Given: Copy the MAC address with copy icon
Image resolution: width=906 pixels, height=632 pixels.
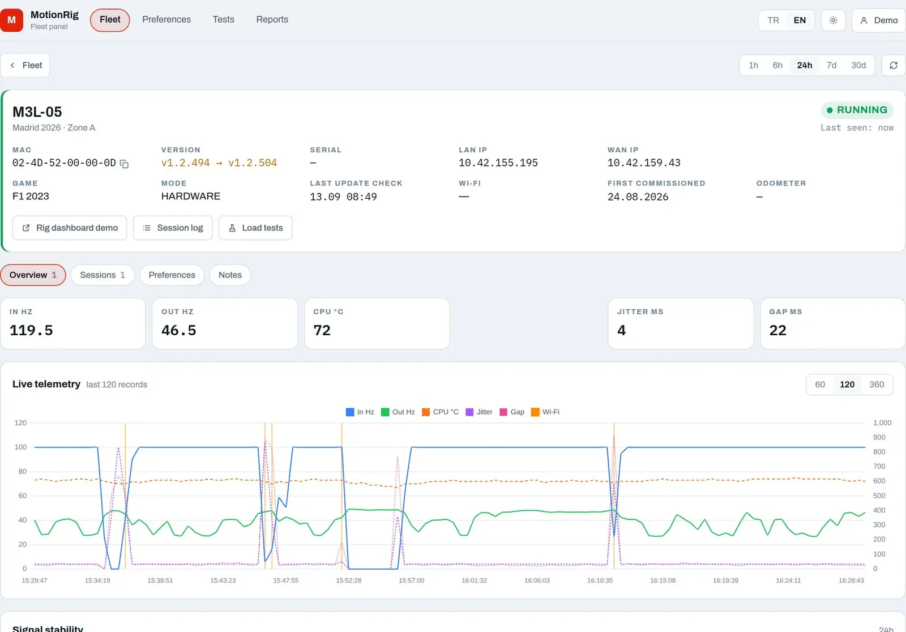Looking at the screenshot, I should coord(124,164).
